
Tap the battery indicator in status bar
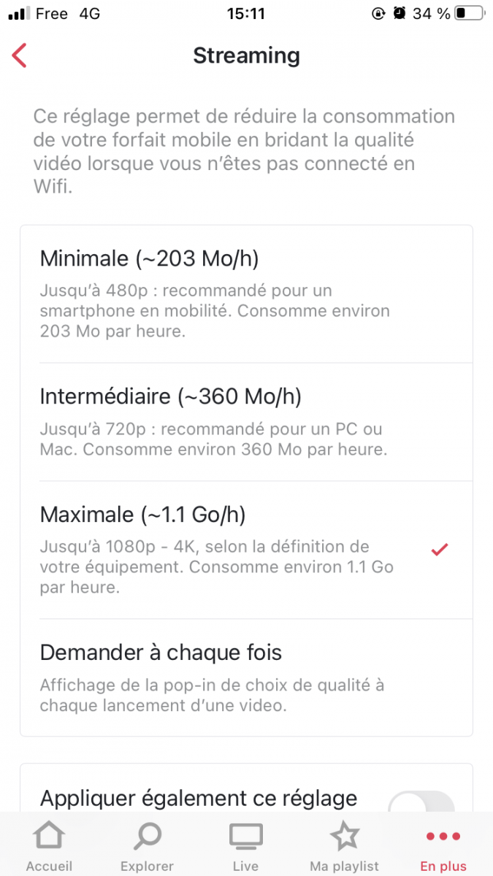coord(470,13)
